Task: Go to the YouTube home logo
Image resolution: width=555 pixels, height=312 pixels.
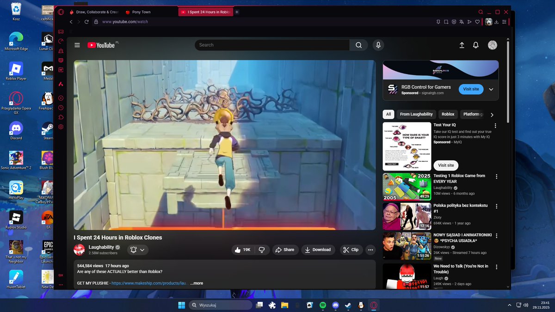Action: (101, 45)
